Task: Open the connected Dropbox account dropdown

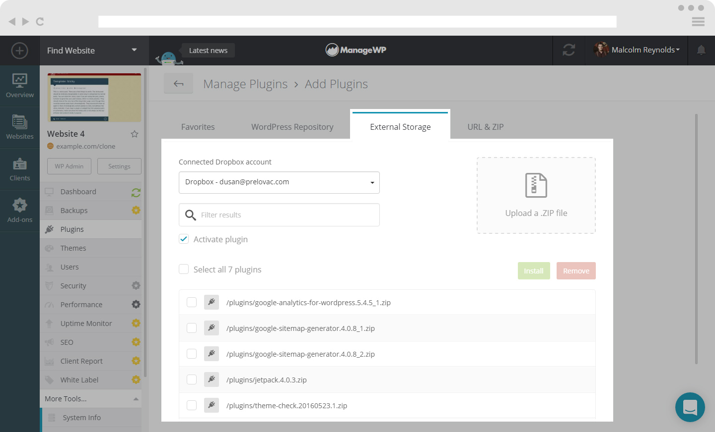Action: click(x=279, y=182)
